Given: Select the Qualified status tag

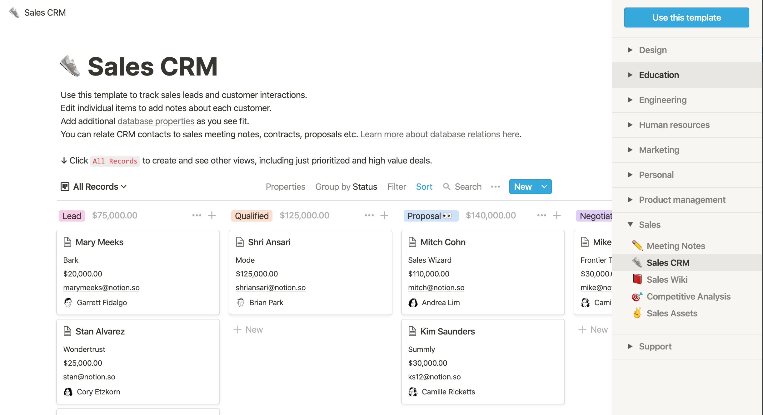Looking at the screenshot, I should 252,216.
